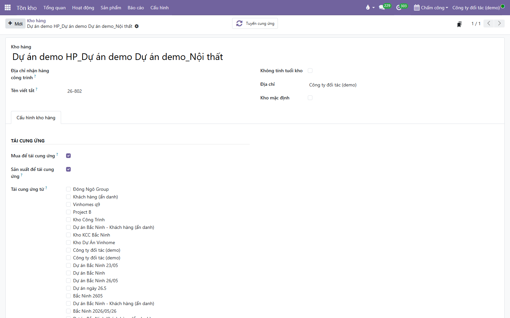Viewport: 510px width, 318px height.
Task: Open the messages chat icon with 229
Action: pos(382,7)
